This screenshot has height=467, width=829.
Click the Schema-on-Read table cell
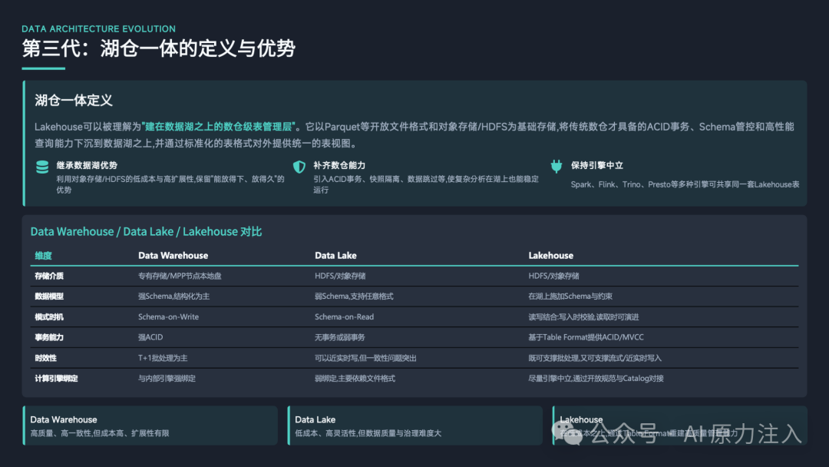(344, 316)
